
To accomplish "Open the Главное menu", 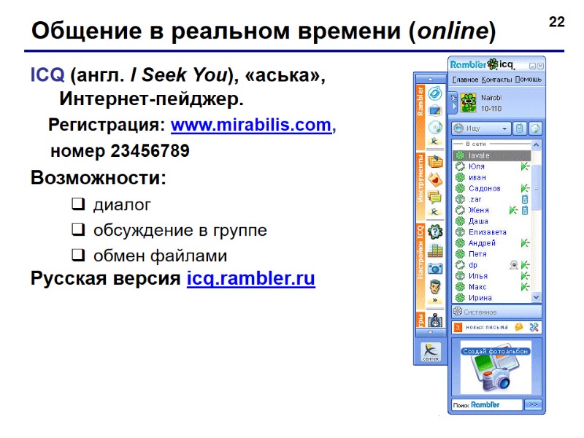I will pyautogui.click(x=465, y=80).
